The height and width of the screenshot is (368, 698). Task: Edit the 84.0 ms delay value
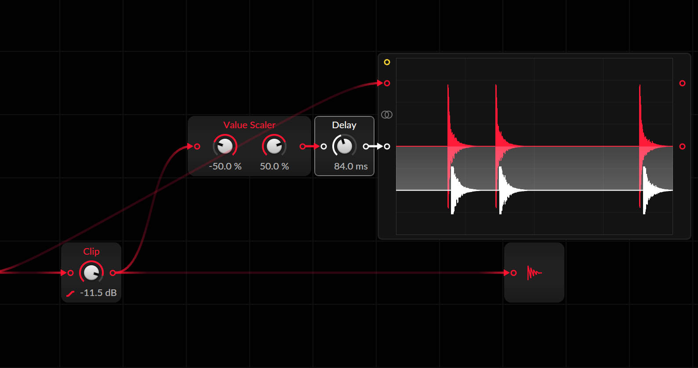click(x=351, y=166)
